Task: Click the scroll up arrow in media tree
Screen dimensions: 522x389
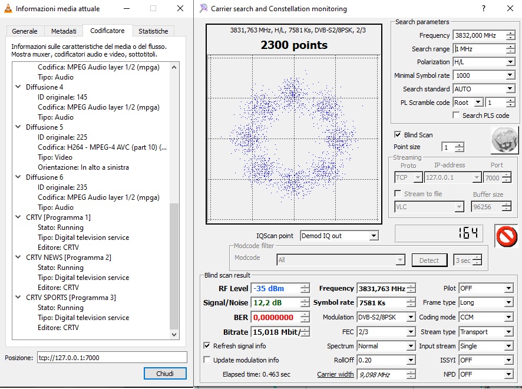Action: coord(174,67)
